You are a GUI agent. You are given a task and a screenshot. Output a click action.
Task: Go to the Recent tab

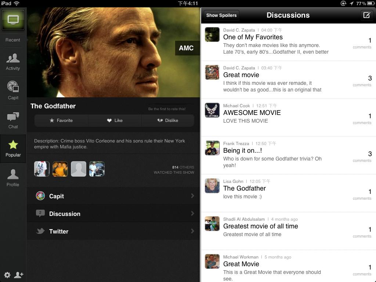coord(13,40)
